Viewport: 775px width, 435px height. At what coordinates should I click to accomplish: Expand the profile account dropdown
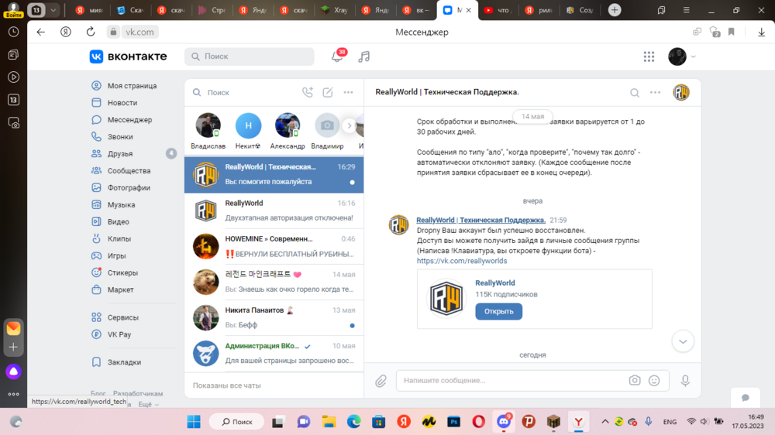click(694, 57)
